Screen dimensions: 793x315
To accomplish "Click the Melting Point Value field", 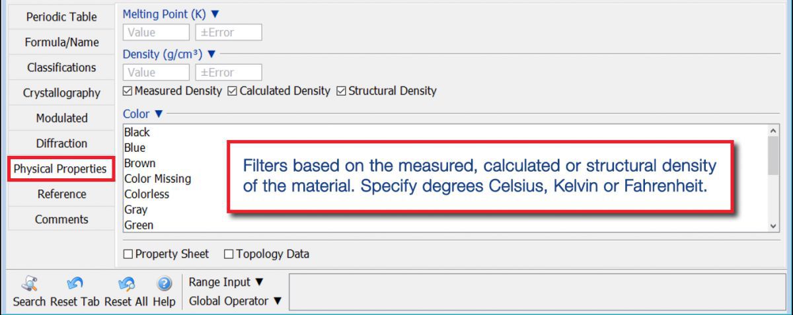I will tap(156, 32).
